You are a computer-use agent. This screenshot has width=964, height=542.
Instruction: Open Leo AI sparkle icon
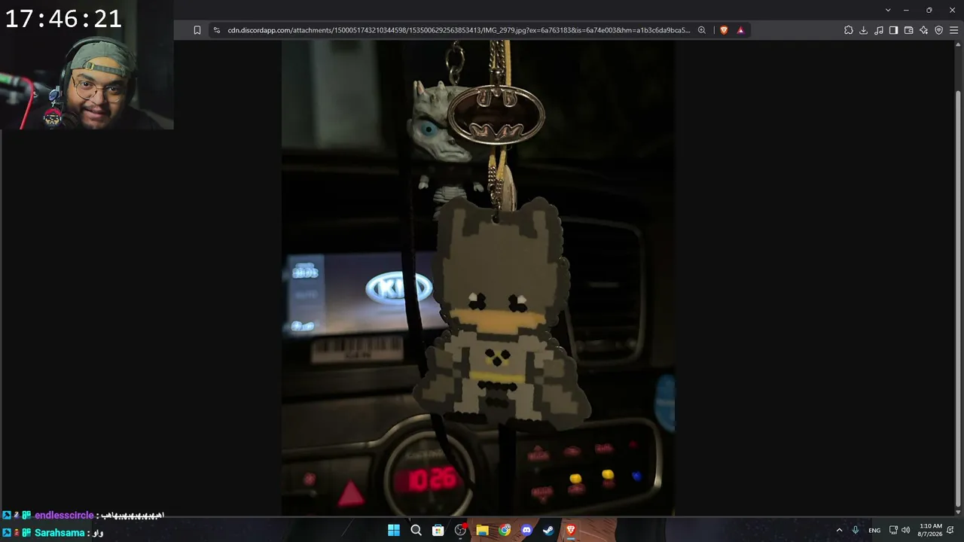tap(924, 30)
